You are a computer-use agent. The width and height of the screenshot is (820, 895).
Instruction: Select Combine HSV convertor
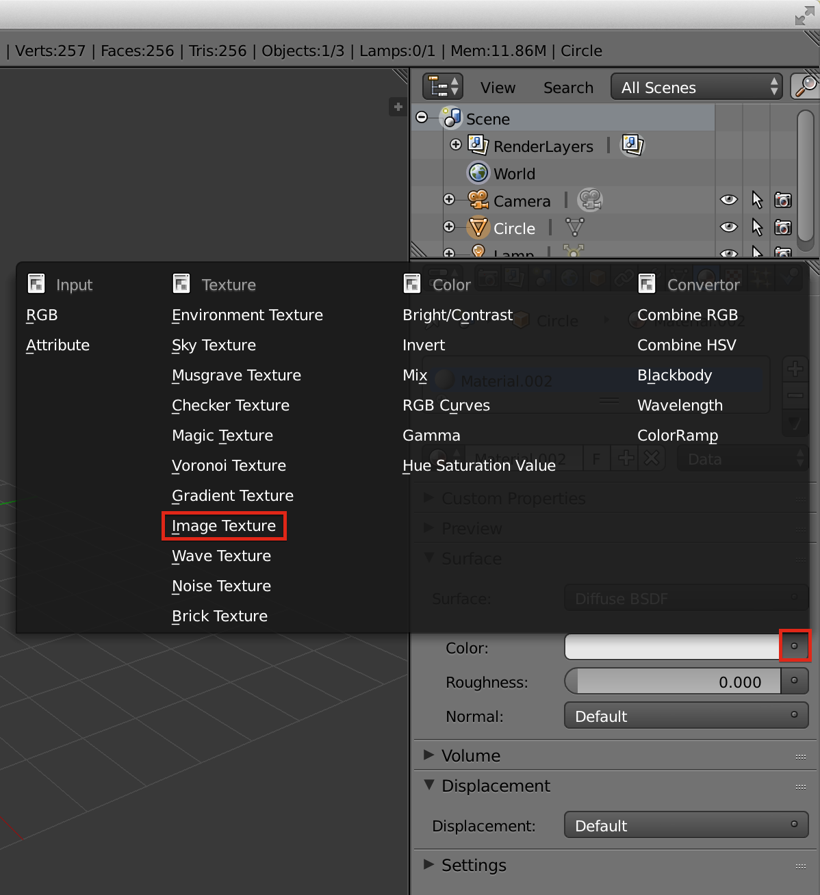(687, 345)
